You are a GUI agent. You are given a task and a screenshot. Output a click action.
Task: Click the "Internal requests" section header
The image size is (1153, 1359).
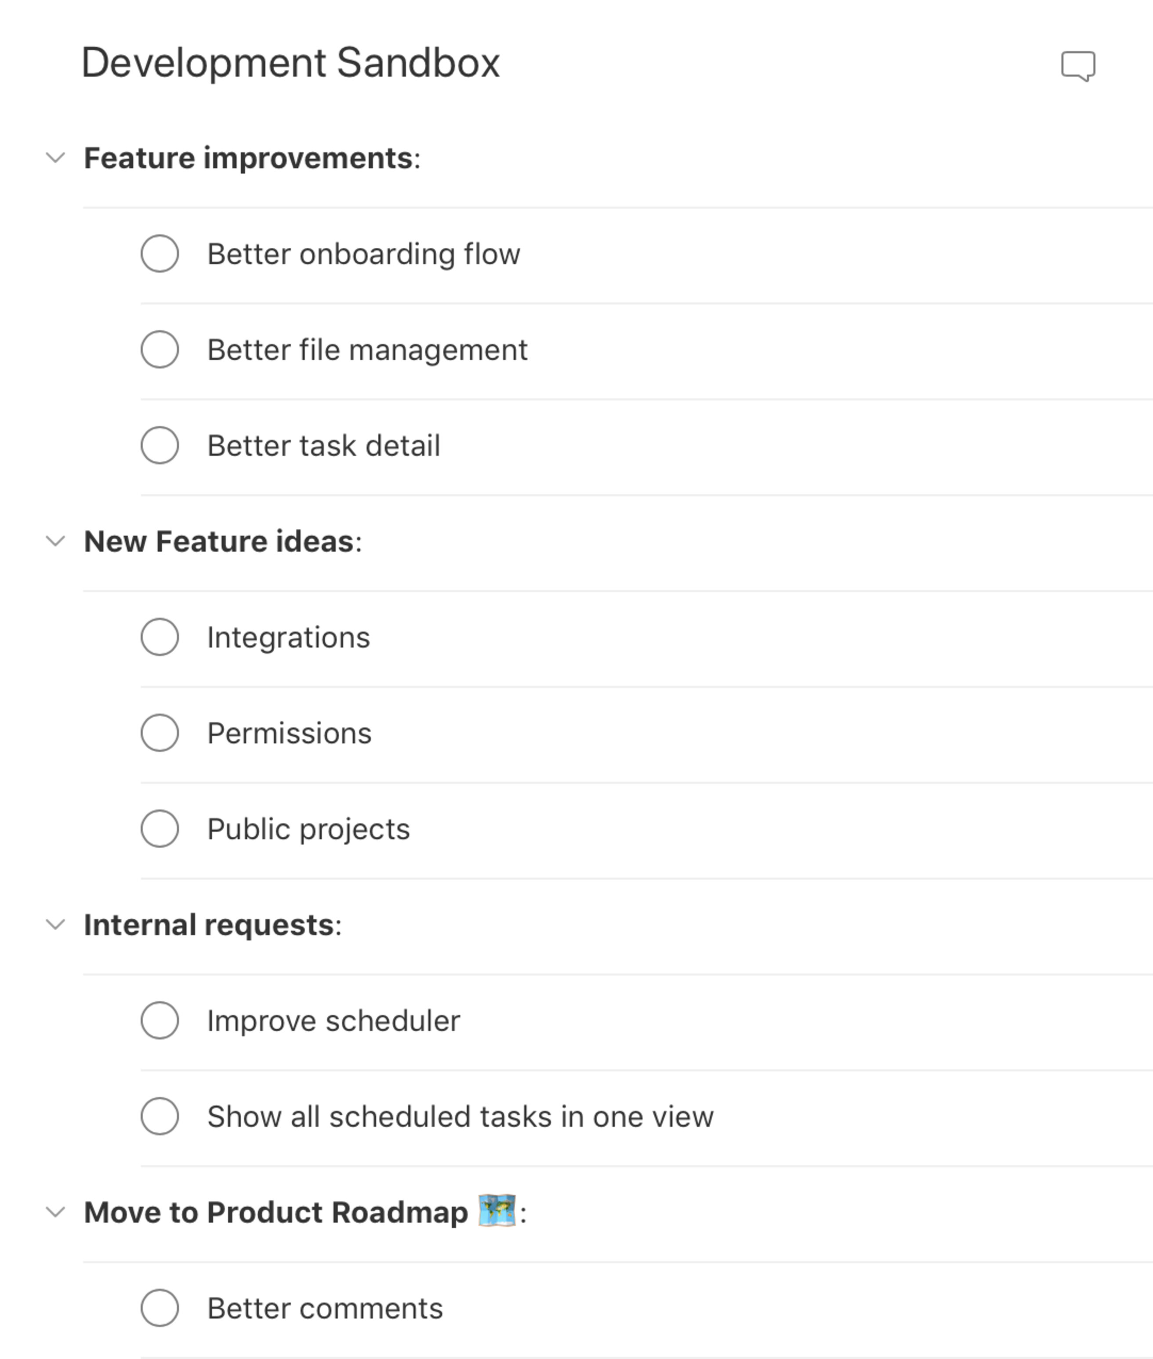(x=213, y=924)
